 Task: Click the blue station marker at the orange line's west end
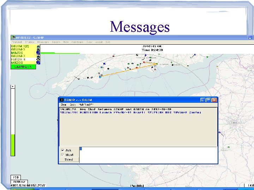[100, 77]
